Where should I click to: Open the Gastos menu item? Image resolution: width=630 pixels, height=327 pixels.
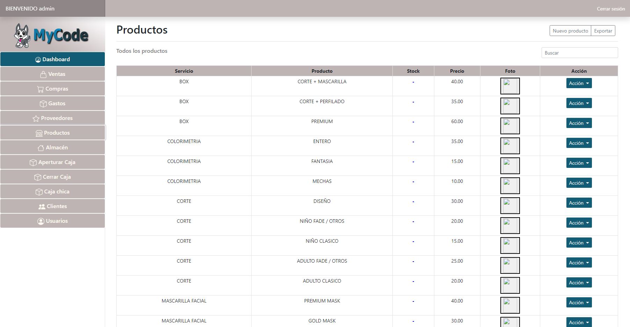tap(53, 104)
